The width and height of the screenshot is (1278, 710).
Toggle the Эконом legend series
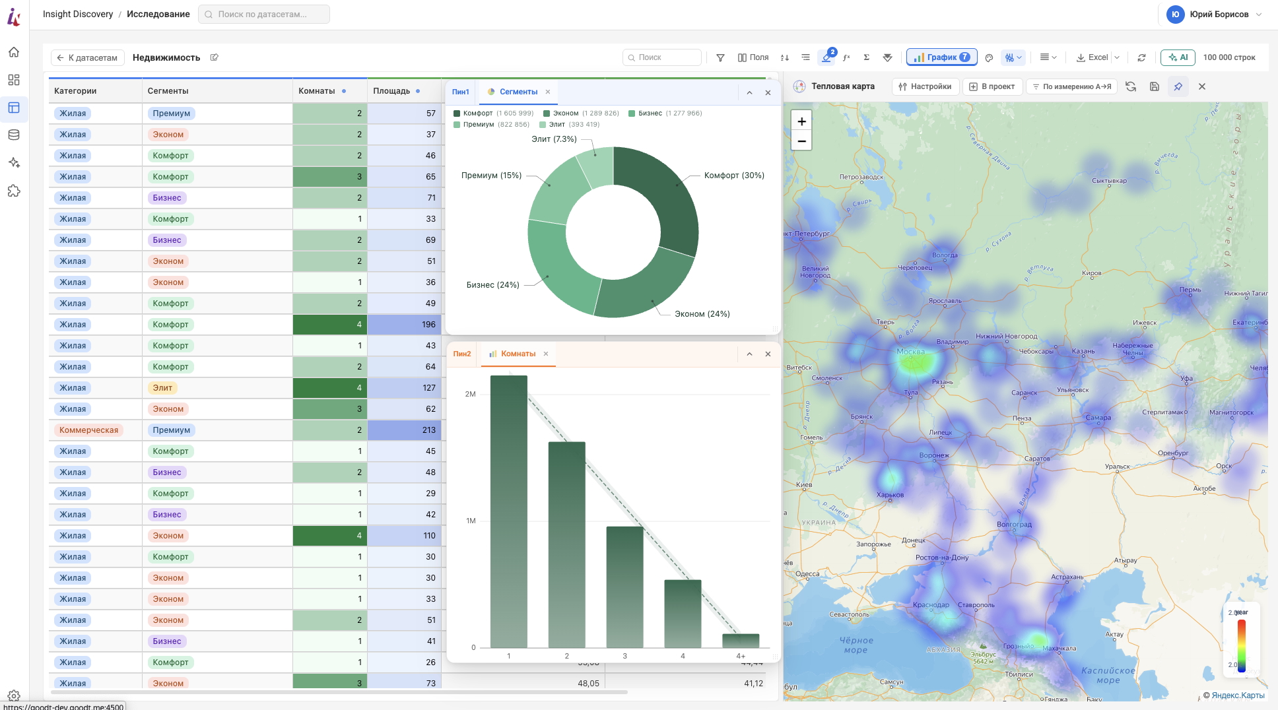point(581,113)
